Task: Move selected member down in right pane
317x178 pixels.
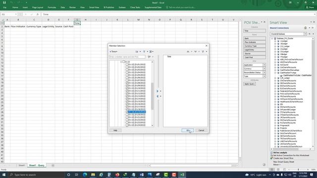Action: [x=195, y=51]
